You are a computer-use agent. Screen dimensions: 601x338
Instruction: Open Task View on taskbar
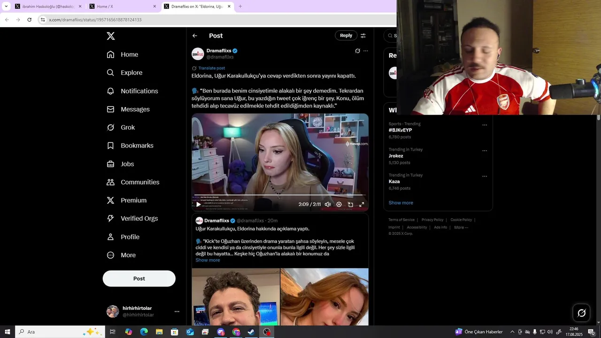click(x=113, y=332)
